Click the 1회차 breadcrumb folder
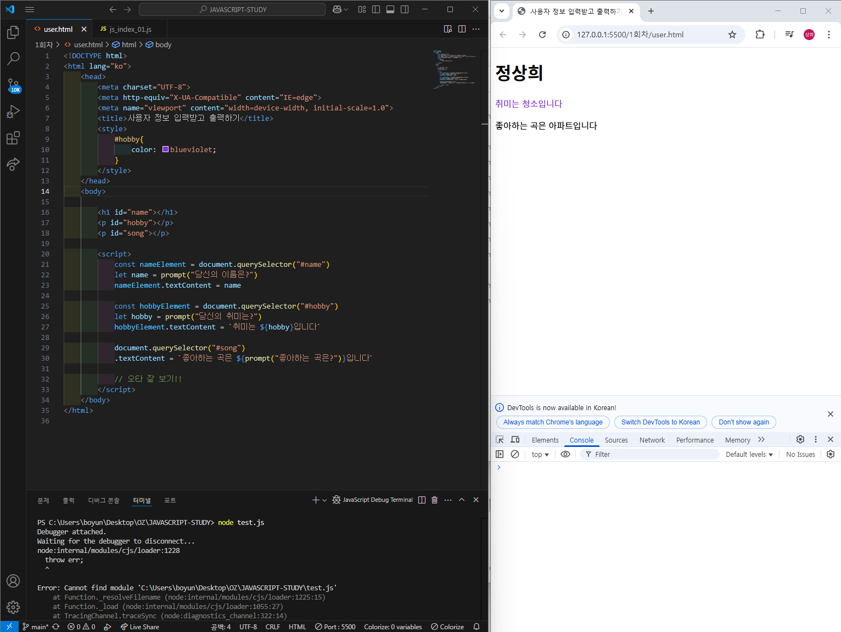Screen dimensions: 841x632 click(x=44, y=44)
